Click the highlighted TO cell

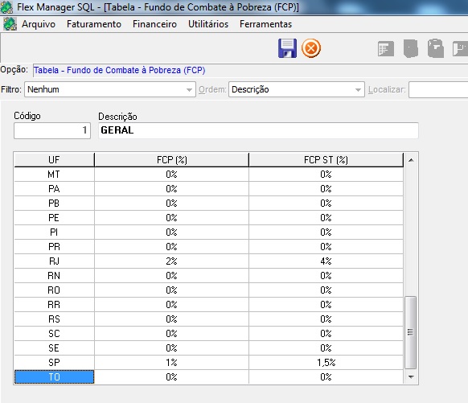tap(54, 377)
